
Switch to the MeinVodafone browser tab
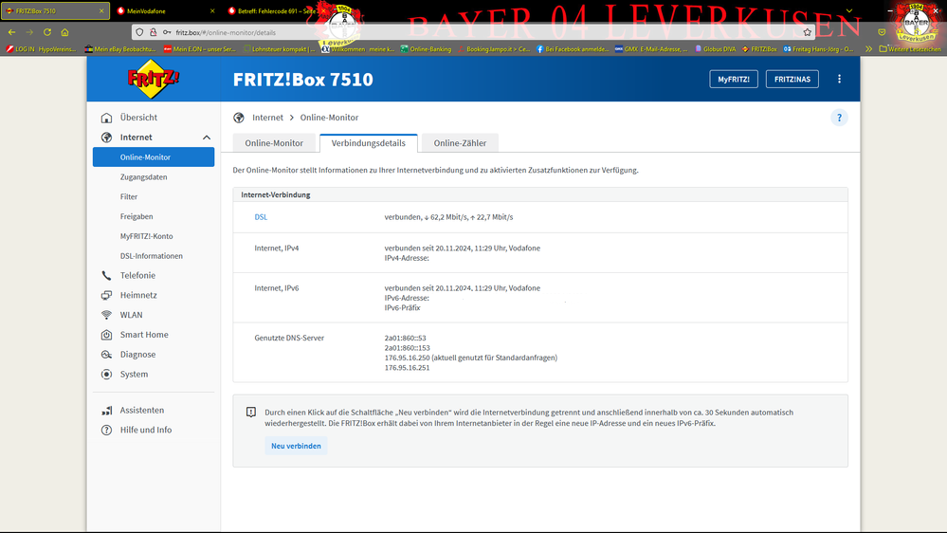pyautogui.click(x=166, y=10)
